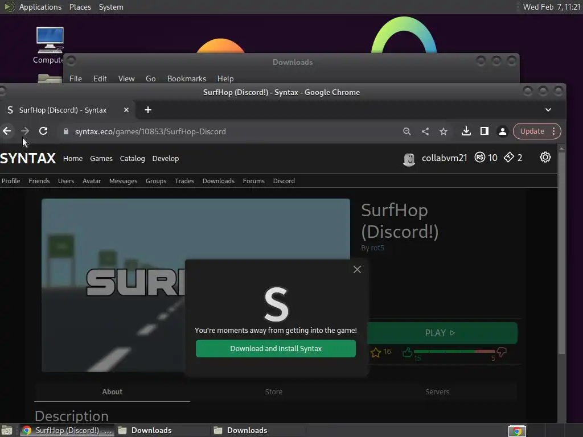Go to Profile link
The image size is (583, 437).
click(x=11, y=181)
